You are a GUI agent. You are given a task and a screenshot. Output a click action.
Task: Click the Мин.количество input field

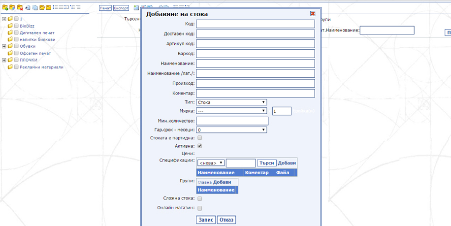point(232,121)
